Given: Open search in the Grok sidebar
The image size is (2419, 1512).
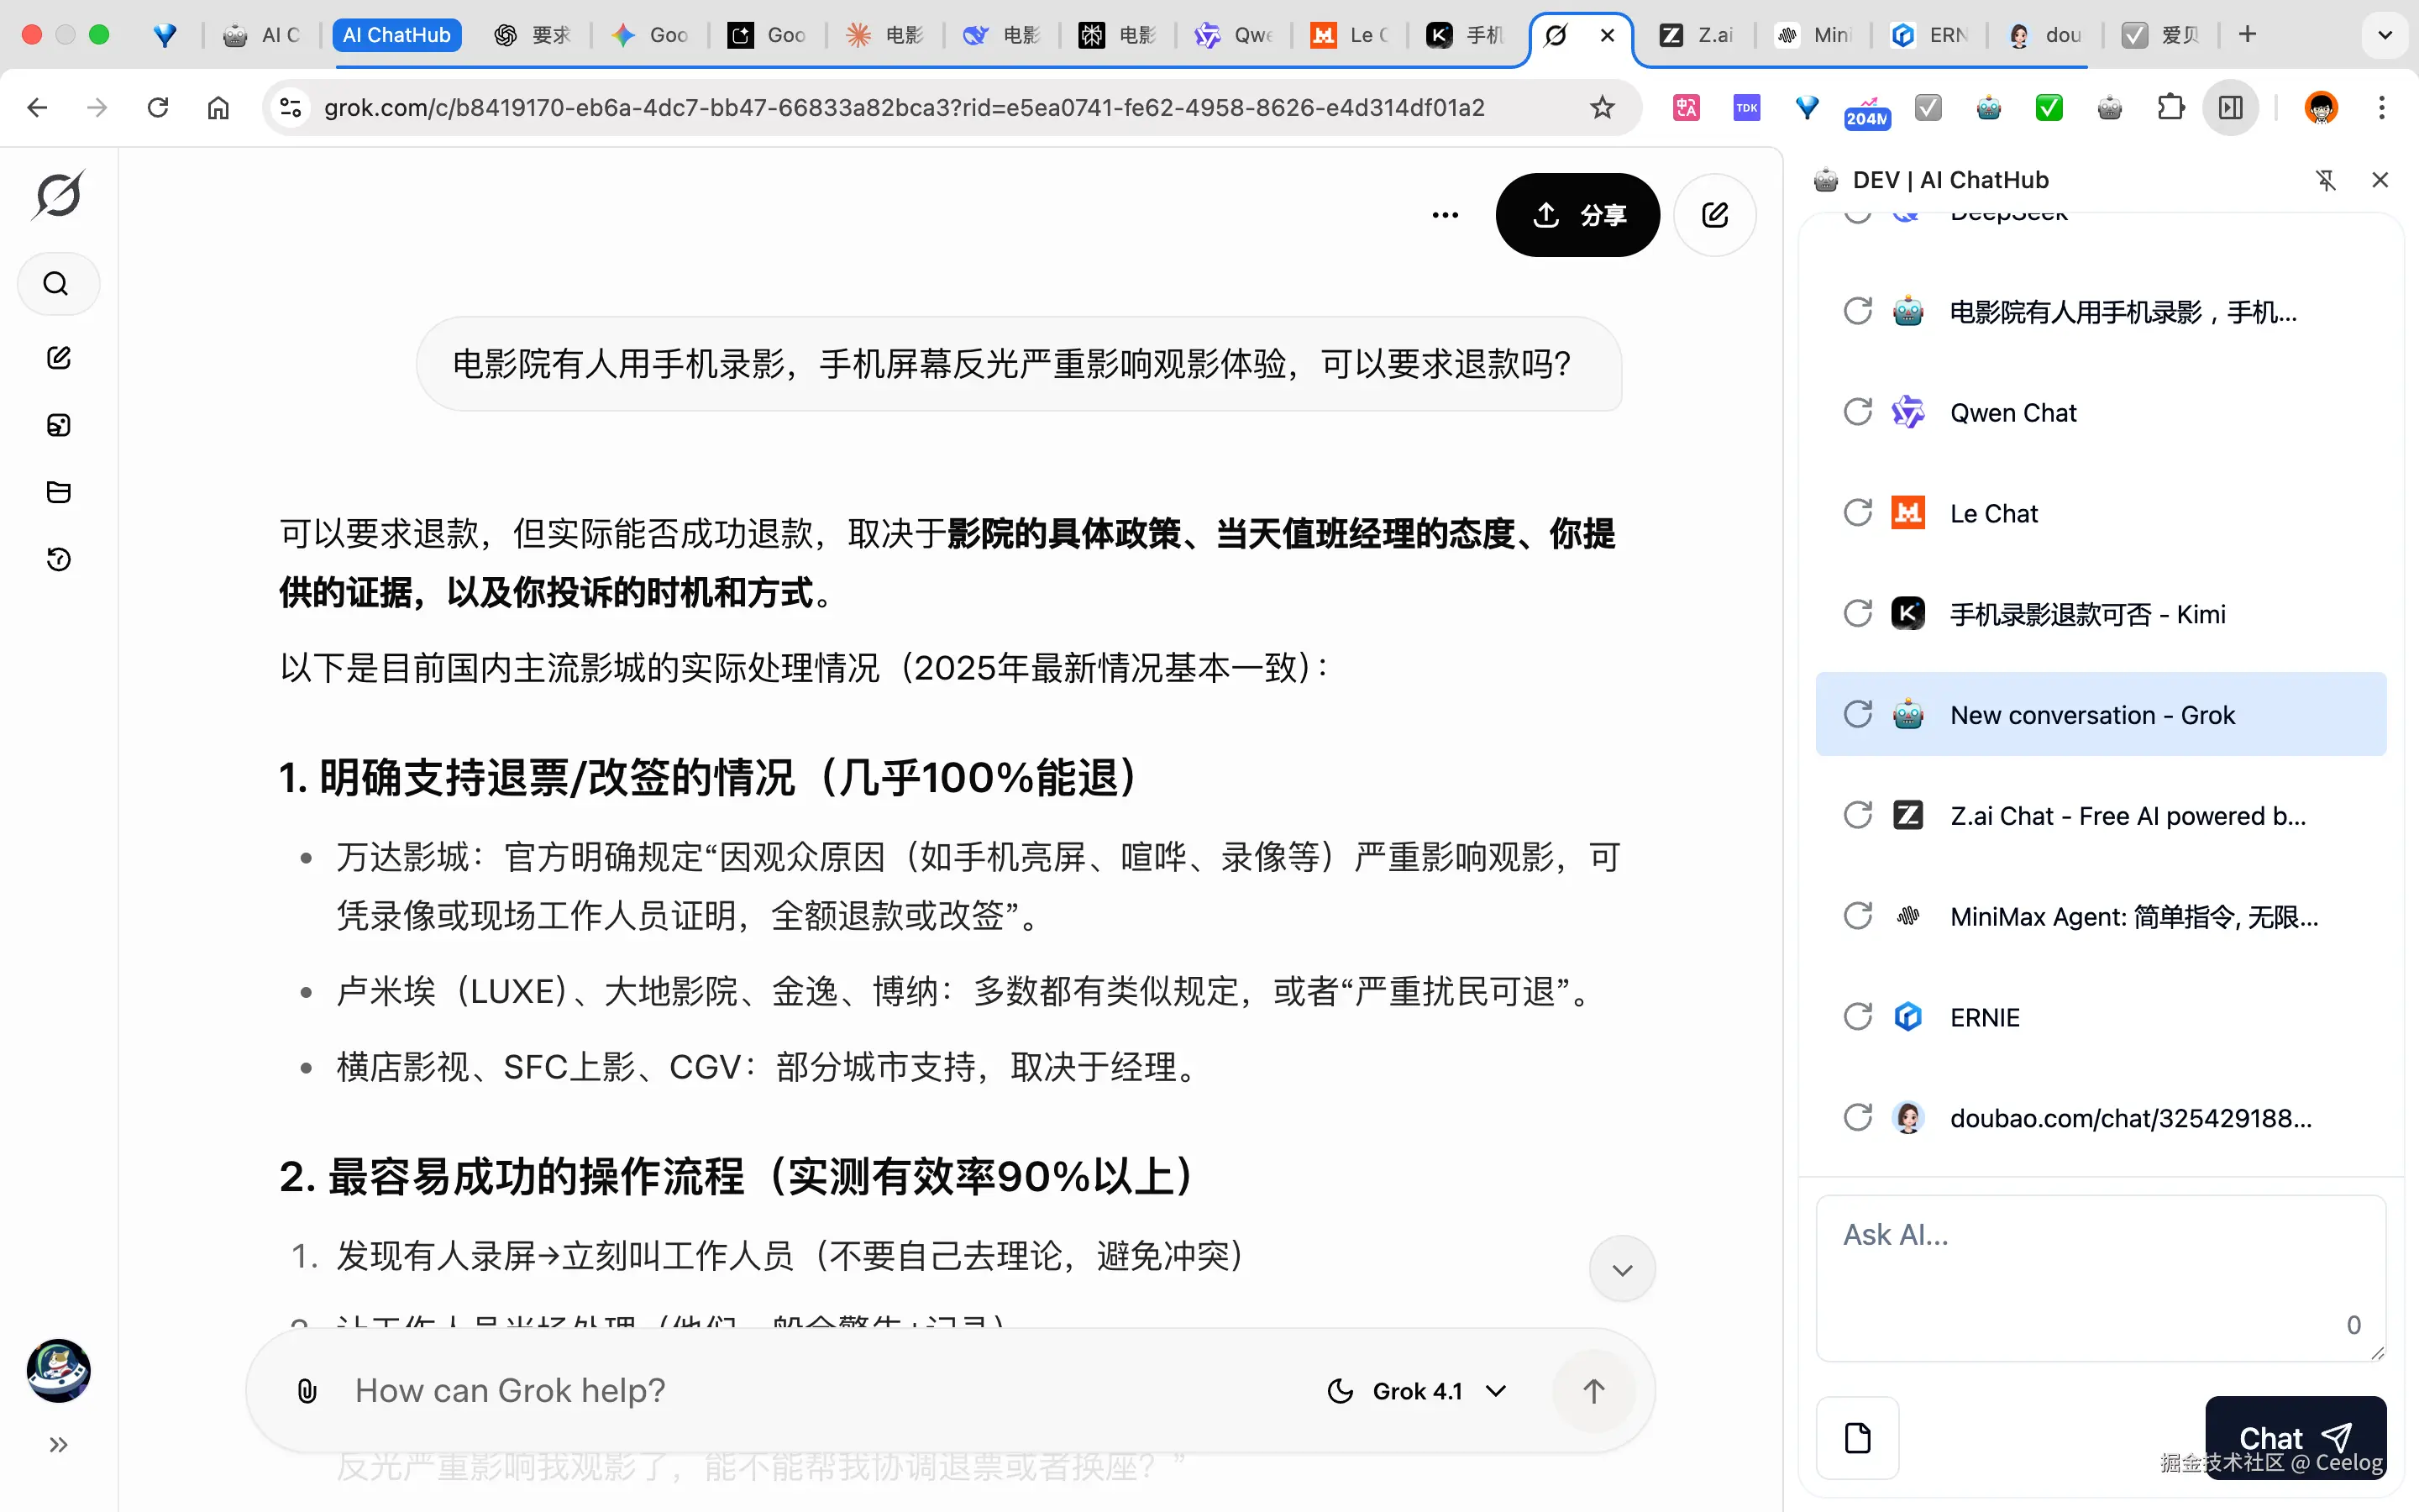Looking at the screenshot, I should click(x=58, y=283).
